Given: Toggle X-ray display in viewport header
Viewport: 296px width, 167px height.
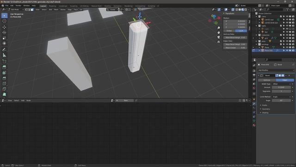Looking at the screenshot, I should point(233,10).
